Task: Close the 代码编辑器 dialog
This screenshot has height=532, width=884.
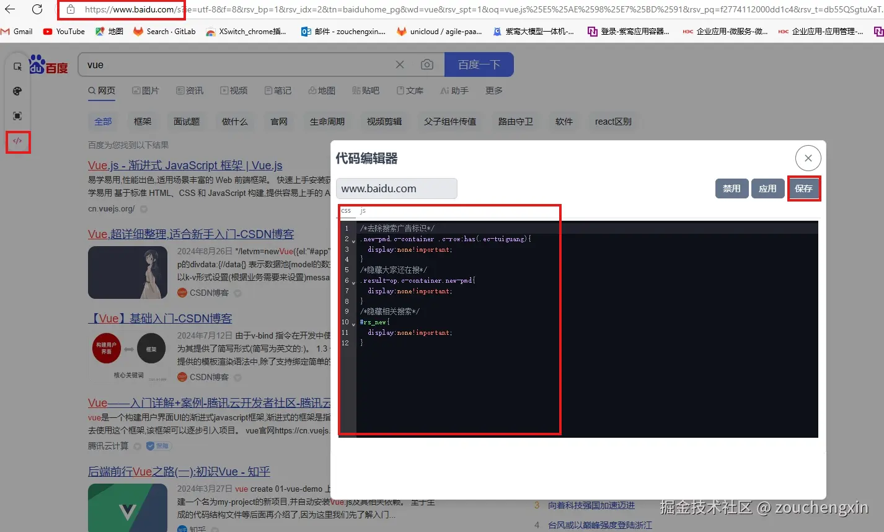Action: point(808,158)
